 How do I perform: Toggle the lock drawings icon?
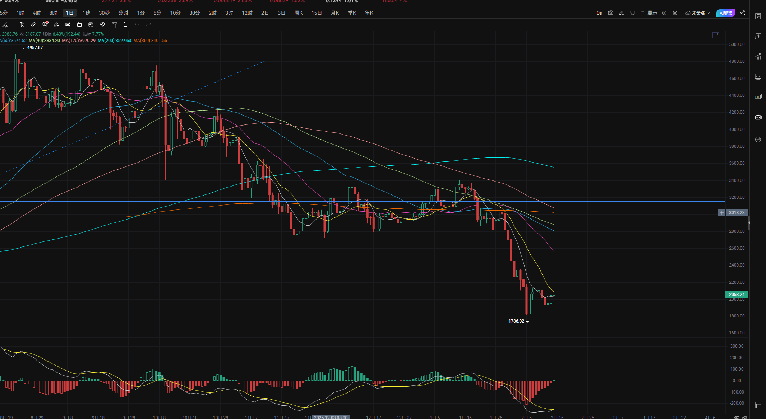[79, 24]
